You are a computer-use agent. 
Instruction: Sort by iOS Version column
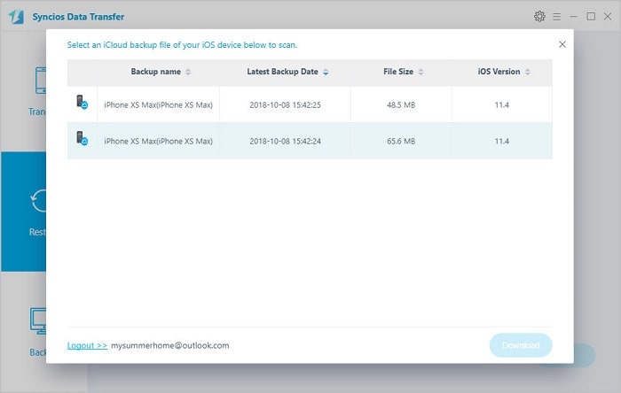point(503,72)
